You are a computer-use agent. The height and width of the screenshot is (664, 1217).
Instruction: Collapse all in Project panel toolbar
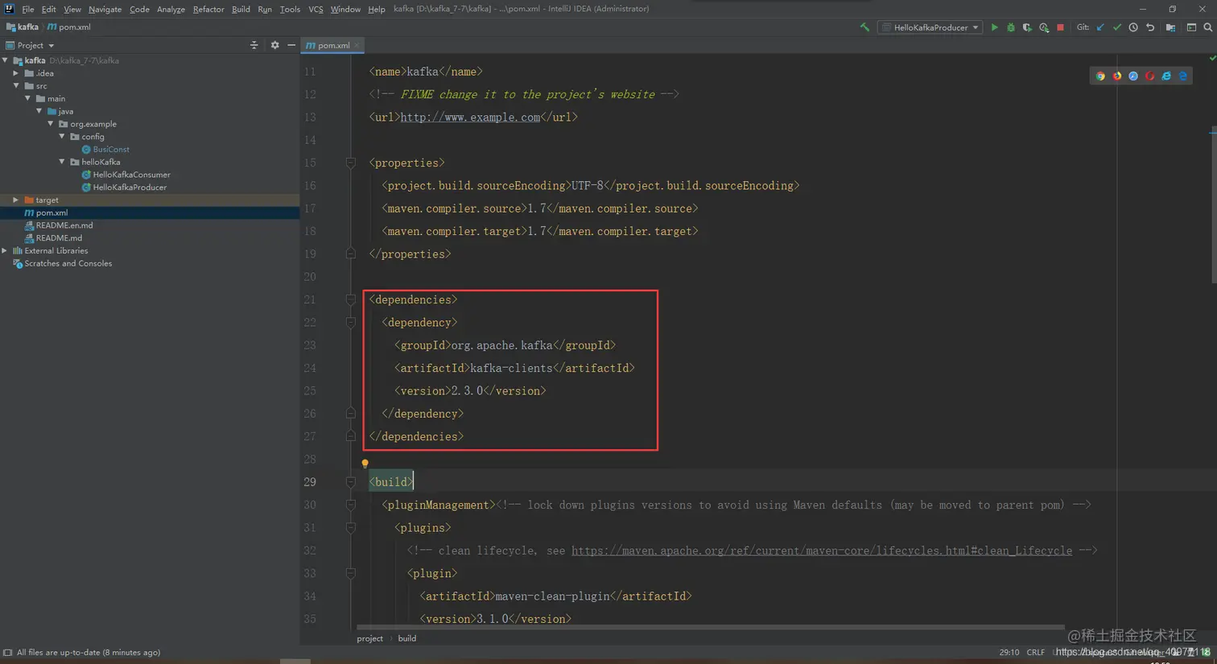pyautogui.click(x=254, y=45)
